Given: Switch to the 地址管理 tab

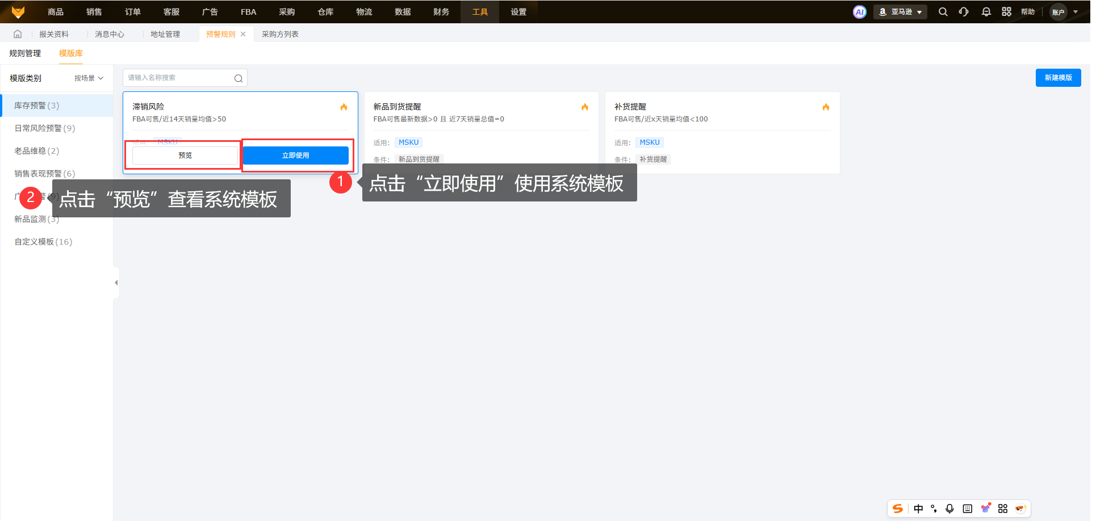Looking at the screenshot, I should tap(165, 34).
